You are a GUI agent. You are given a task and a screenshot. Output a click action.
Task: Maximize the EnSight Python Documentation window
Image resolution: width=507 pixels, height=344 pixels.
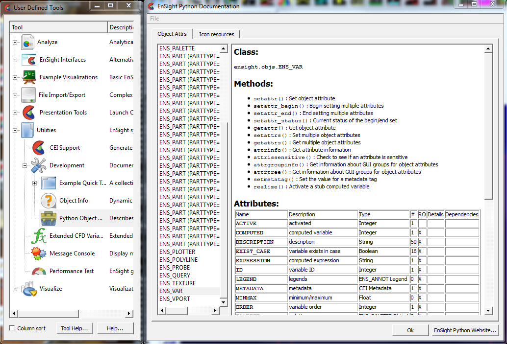point(474,4)
